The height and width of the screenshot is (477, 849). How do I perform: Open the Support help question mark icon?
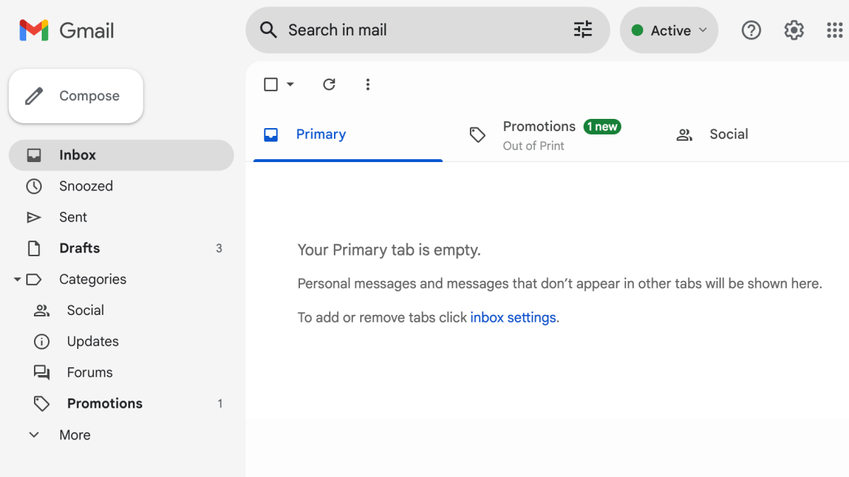point(751,30)
